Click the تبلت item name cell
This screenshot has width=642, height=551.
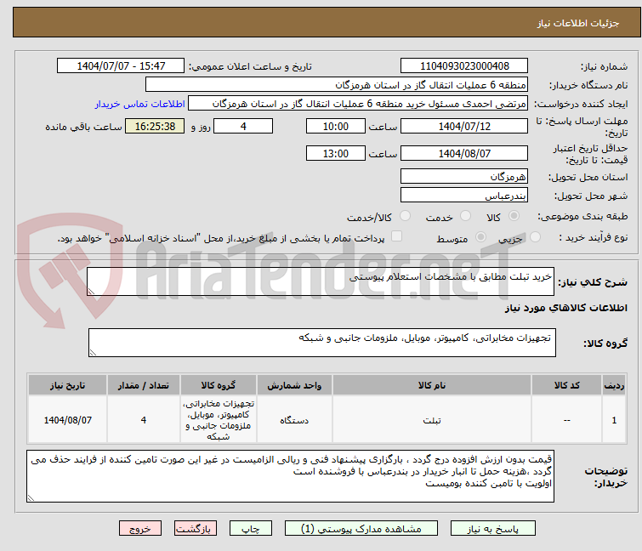pyautogui.click(x=432, y=419)
